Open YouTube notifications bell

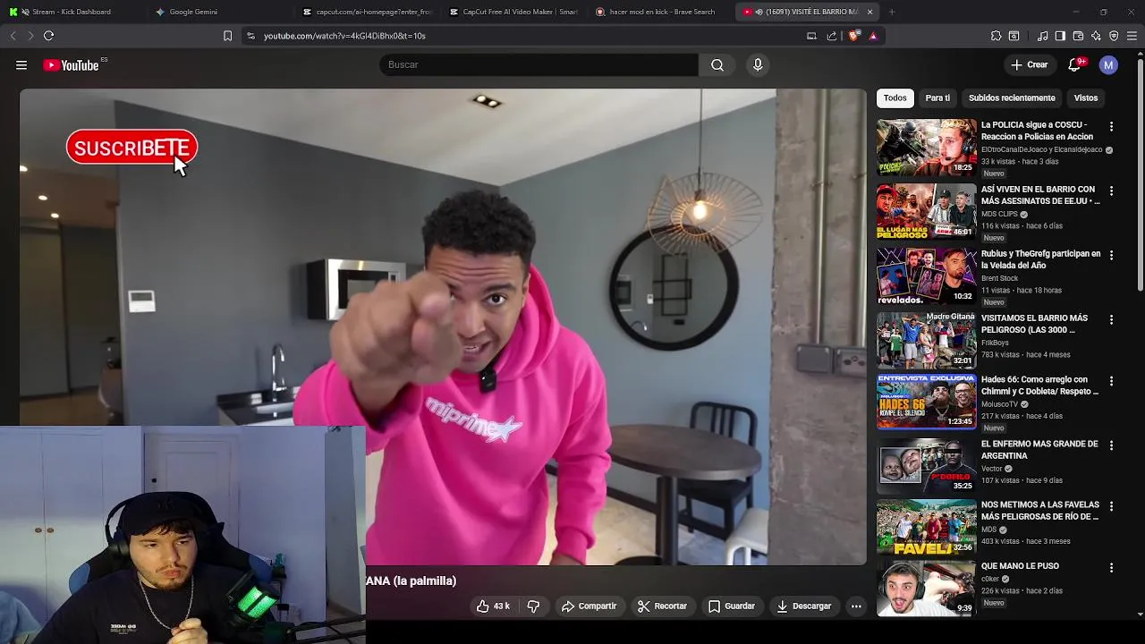(x=1074, y=64)
